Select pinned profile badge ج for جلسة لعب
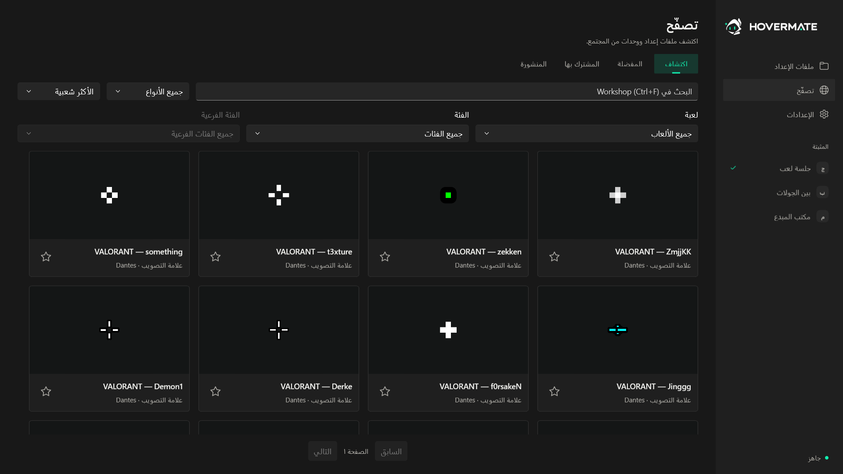Screen dimensions: 843x474 [x=822, y=168]
